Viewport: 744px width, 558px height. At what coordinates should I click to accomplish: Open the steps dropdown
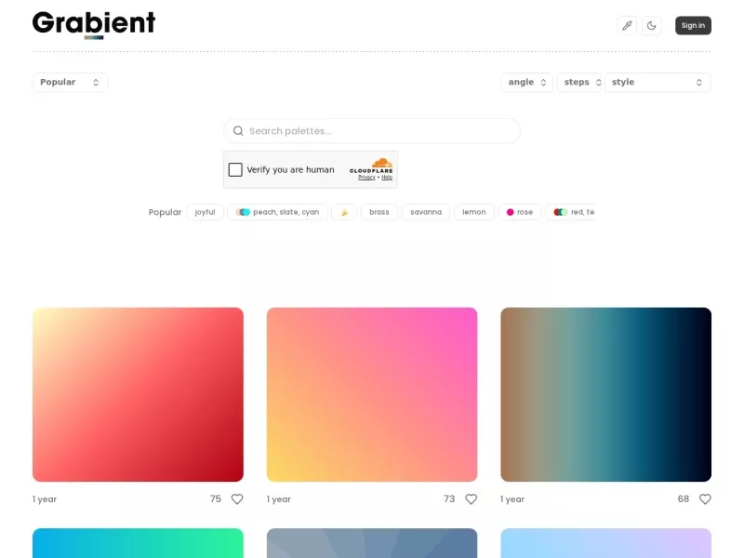pyautogui.click(x=580, y=82)
